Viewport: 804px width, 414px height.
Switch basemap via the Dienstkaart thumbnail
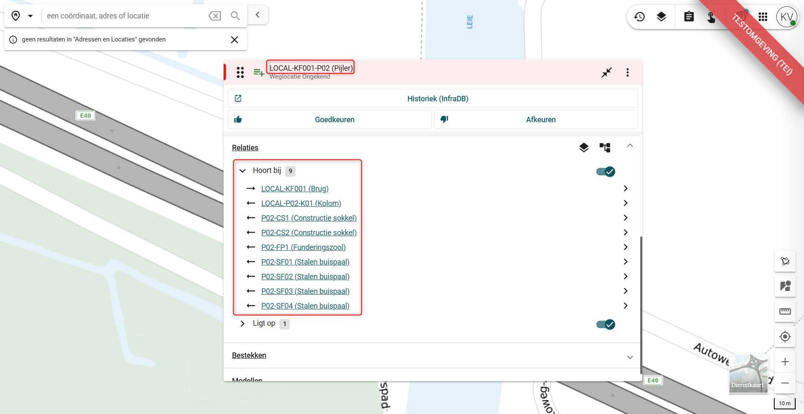[x=748, y=373]
